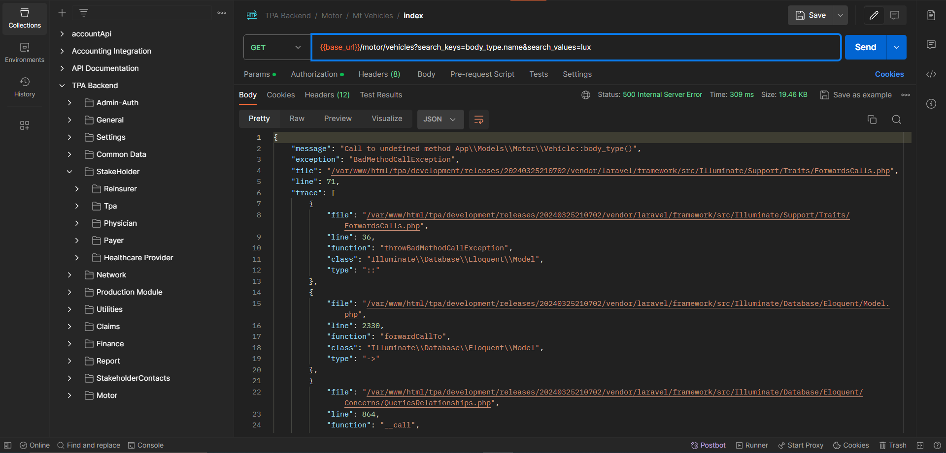Open the Pre-request Script tab
The height and width of the screenshot is (453, 946).
tap(482, 74)
